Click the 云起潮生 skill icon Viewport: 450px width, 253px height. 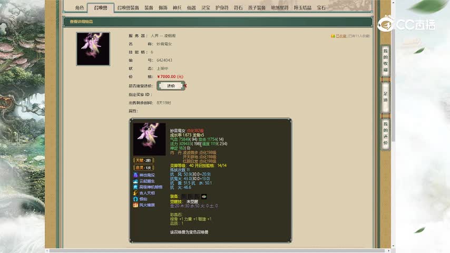(135, 181)
